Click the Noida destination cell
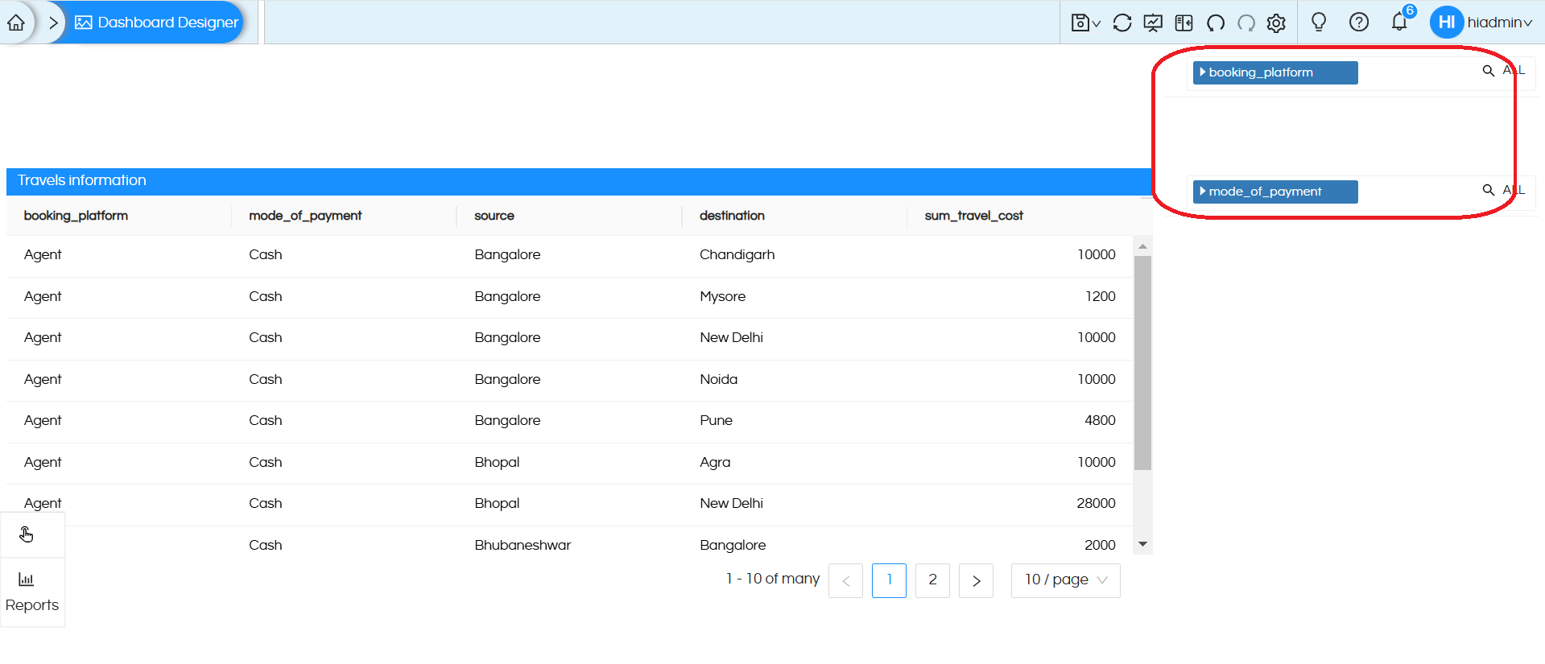 [x=718, y=380]
